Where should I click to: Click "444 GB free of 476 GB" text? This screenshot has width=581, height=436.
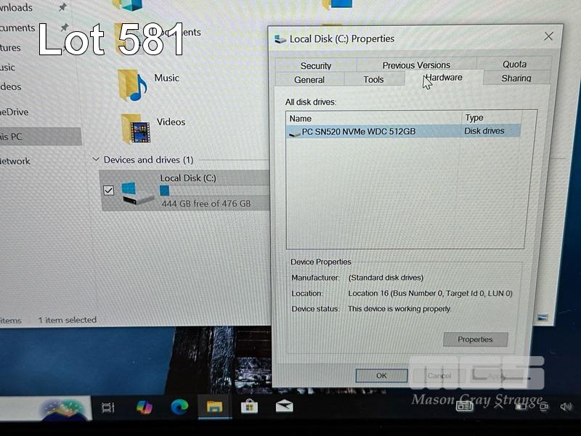(206, 203)
